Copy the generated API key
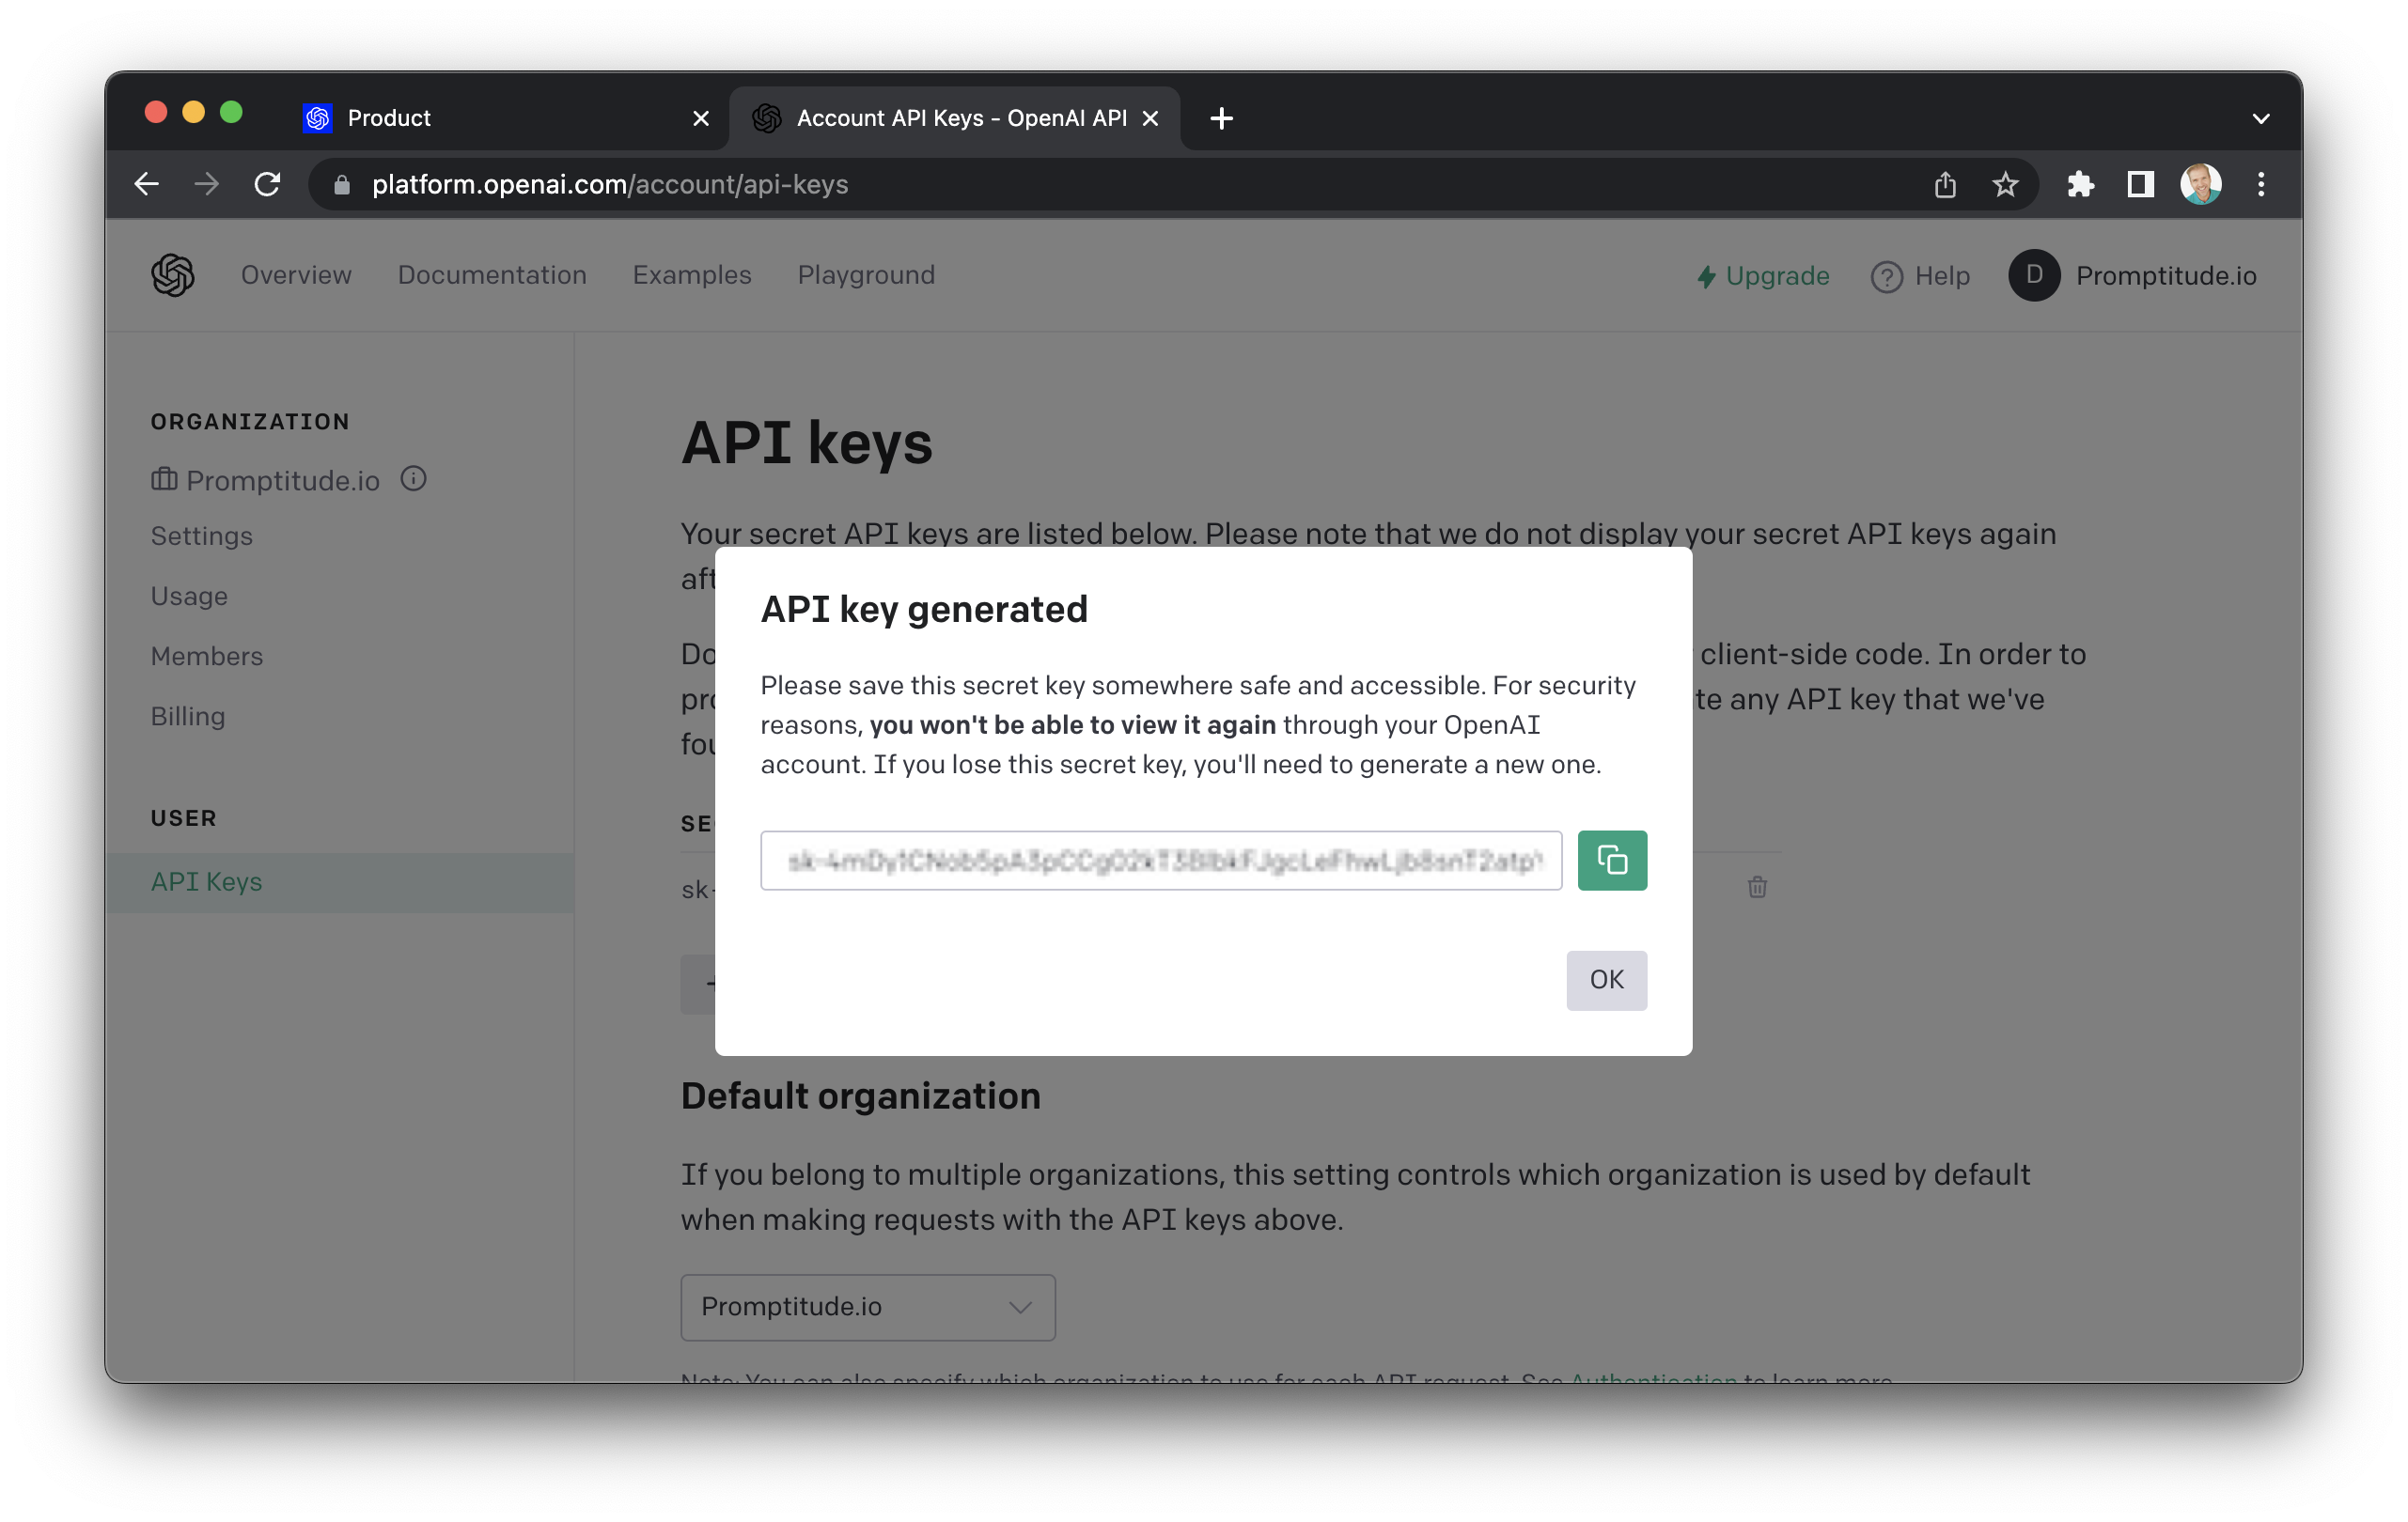2408x1522 pixels. (1612, 860)
